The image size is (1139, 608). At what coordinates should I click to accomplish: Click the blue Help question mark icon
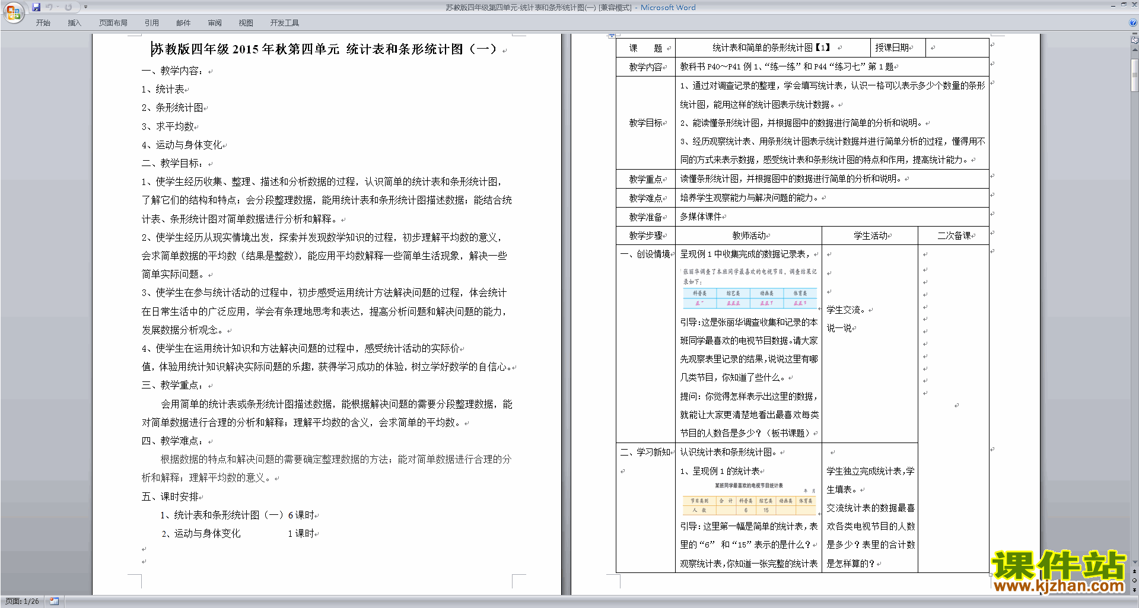(1133, 23)
